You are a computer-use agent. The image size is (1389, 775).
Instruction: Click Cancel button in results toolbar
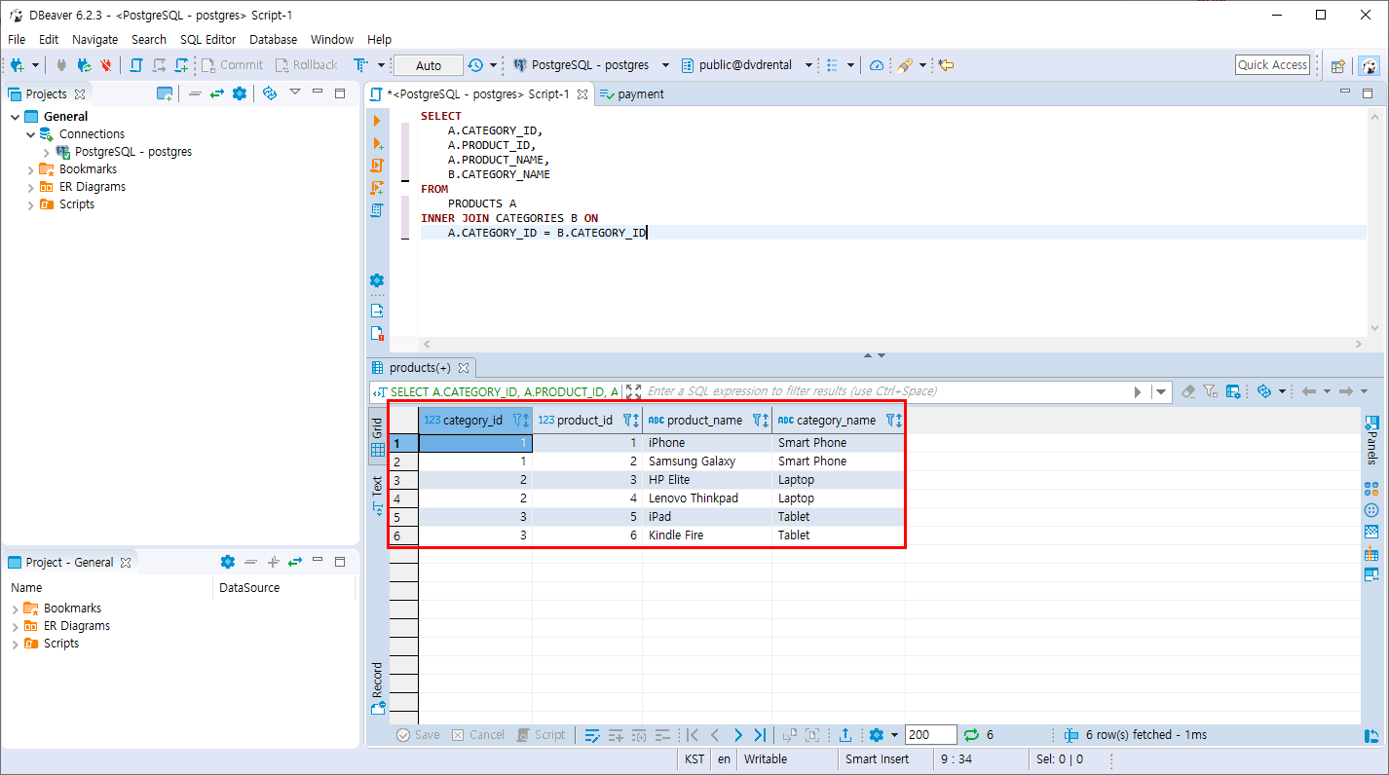pyautogui.click(x=478, y=735)
